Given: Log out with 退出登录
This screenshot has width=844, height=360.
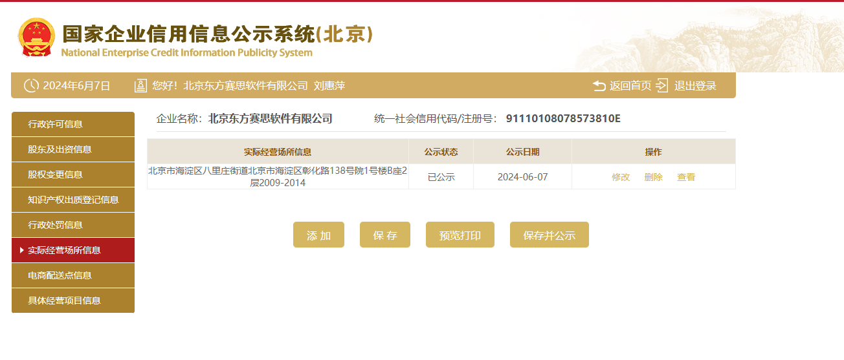Looking at the screenshot, I should [695, 85].
